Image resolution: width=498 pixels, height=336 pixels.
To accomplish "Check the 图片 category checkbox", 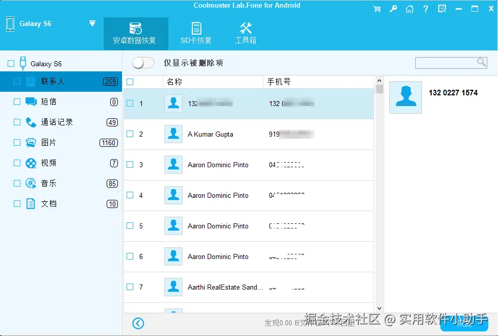I will pos(17,143).
